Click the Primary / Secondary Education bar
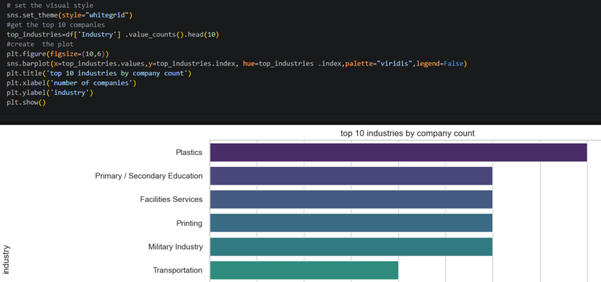601x282 pixels. point(351,176)
